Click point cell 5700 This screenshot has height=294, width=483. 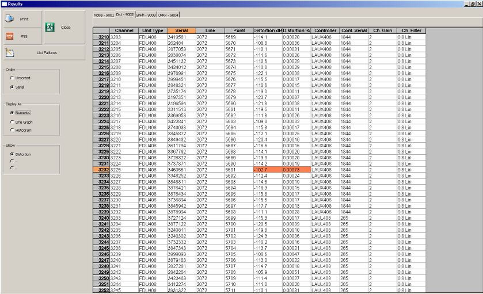click(239, 224)
